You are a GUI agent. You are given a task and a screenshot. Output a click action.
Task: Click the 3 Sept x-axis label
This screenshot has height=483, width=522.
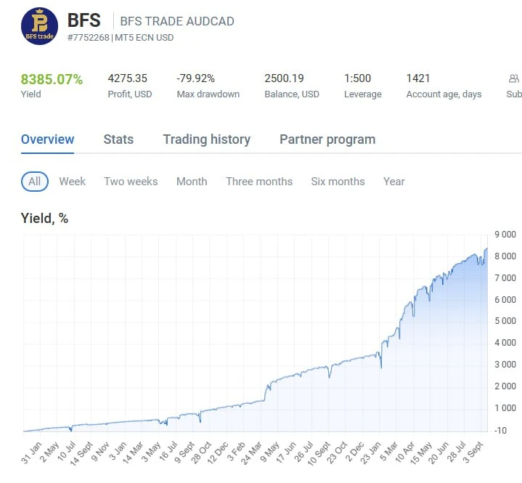pos(473,452)
